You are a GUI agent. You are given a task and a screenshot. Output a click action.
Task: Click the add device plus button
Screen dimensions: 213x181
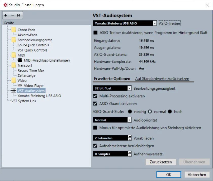(x=6, y=15)
